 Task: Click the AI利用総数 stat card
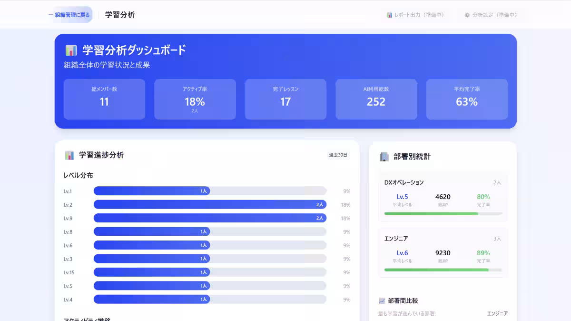click(376, 99)
